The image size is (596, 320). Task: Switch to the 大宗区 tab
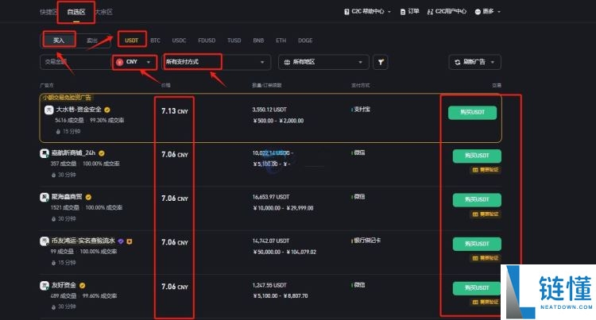point(104,12)
